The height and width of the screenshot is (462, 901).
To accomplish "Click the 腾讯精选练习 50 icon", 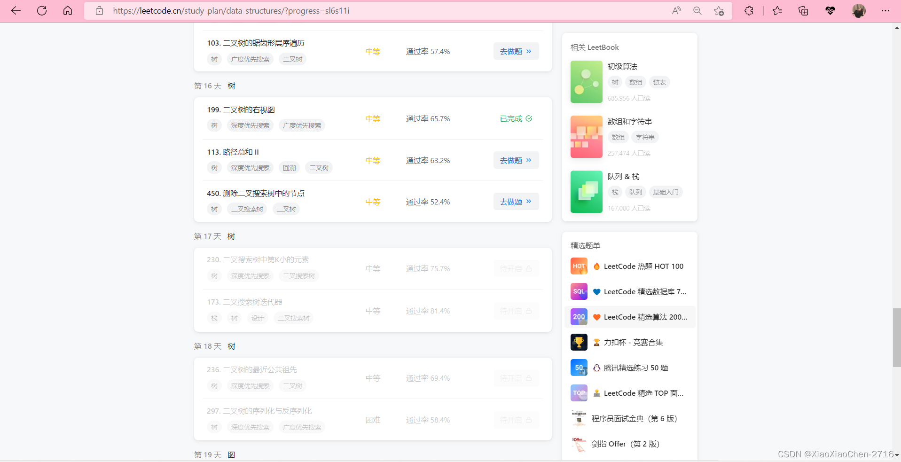I will (579, 368).
